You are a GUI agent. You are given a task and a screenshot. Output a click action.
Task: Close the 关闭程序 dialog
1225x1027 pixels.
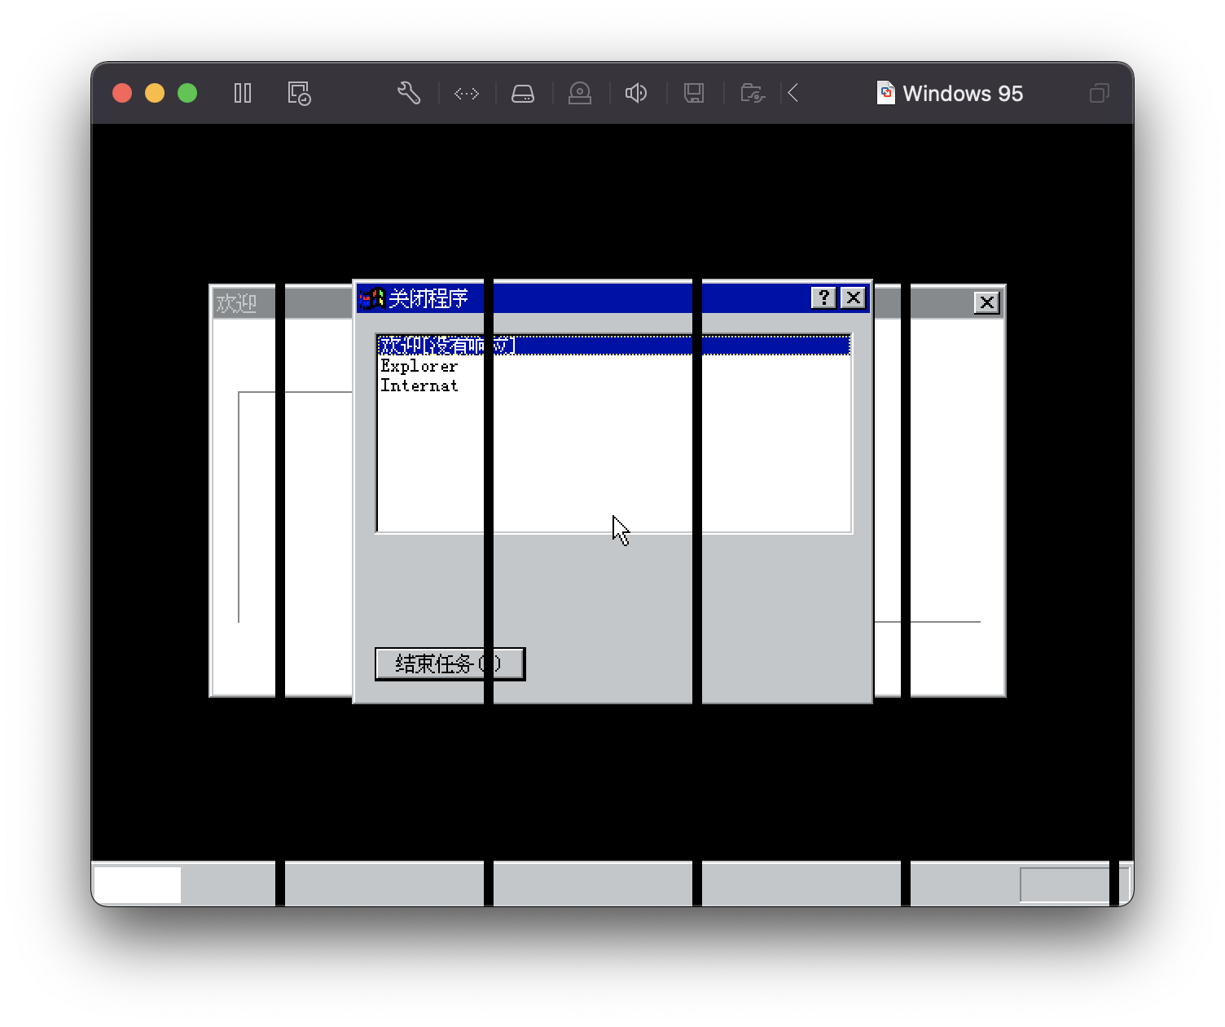(x=853, y=298)
